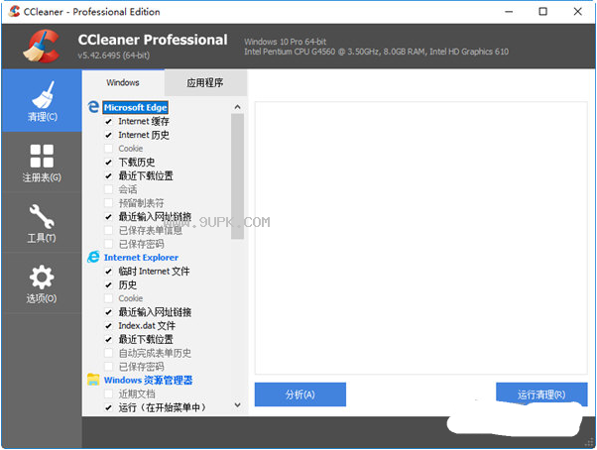597x450 pixels.
Task: Open the 清理(C) cleaner section
Action: pos(42,101)
